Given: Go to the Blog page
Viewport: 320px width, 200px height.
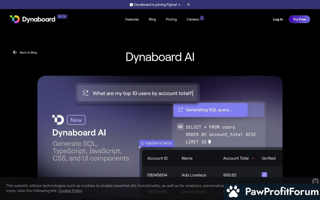Looking at the screenshot, I should point(152,19).
